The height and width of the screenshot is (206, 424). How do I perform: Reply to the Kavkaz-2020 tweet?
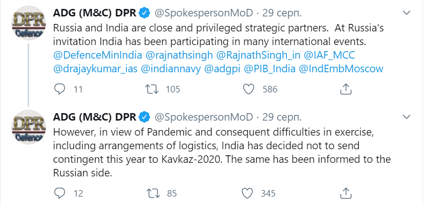pyautogui.click(x=60, y=193)
